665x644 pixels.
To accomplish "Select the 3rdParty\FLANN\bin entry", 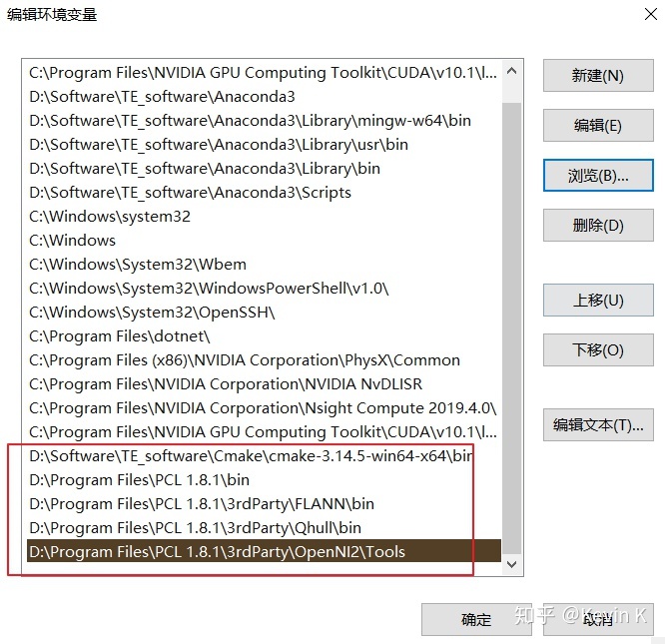I will tap(264, 504).
